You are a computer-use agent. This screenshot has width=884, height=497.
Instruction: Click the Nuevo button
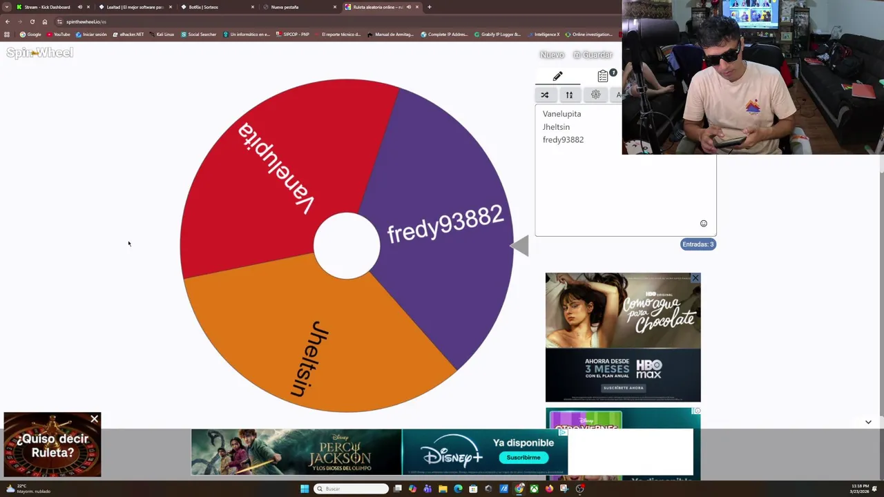click(x=552, y=55)
